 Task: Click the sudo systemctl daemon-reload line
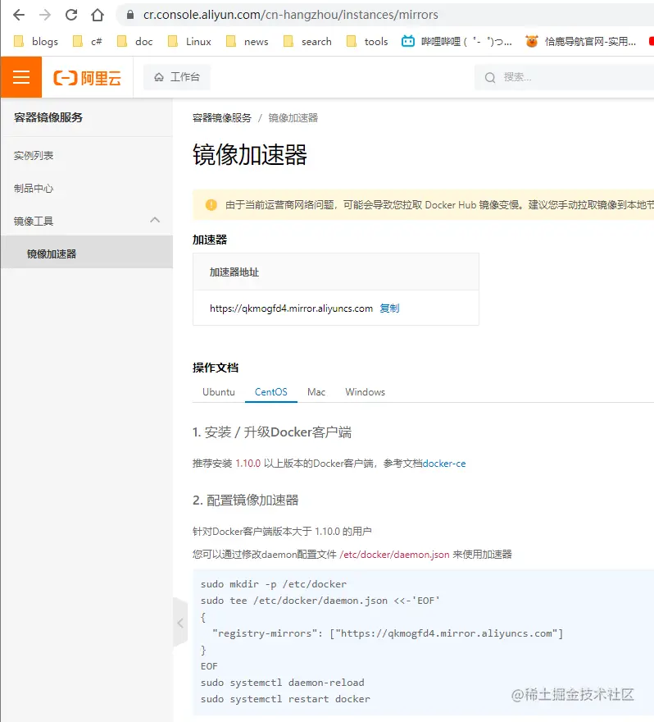click(283, 683)
